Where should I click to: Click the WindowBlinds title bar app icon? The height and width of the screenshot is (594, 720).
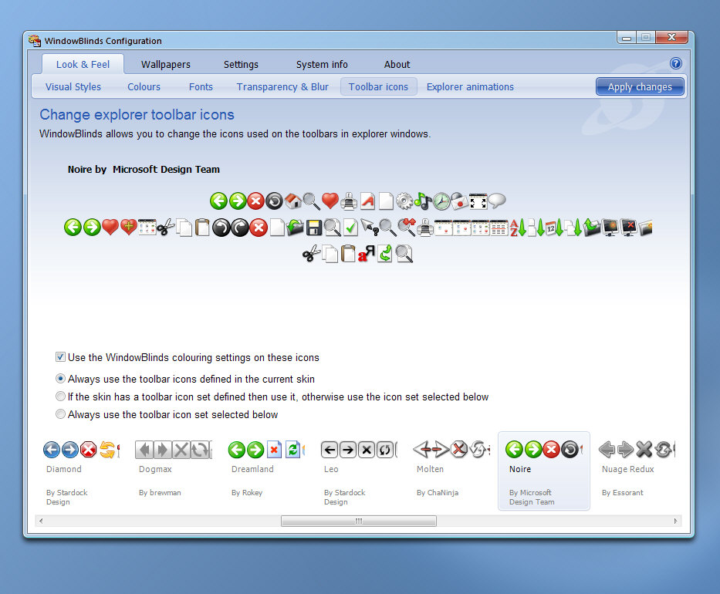[x=35, y=40]
